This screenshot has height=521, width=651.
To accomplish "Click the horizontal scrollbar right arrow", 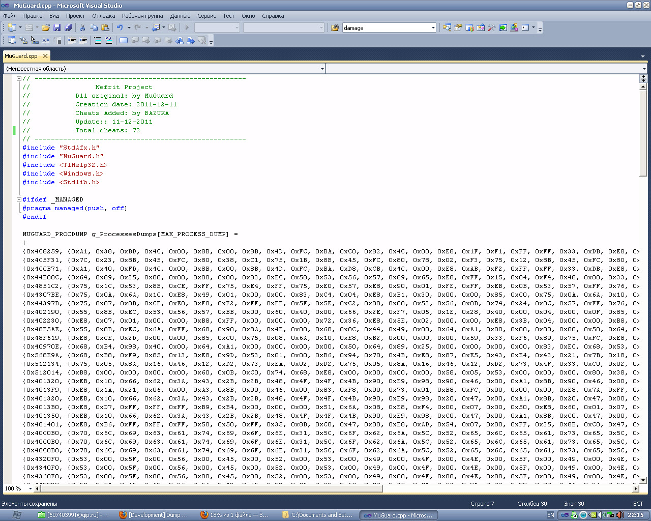I will tap(635, 488).
